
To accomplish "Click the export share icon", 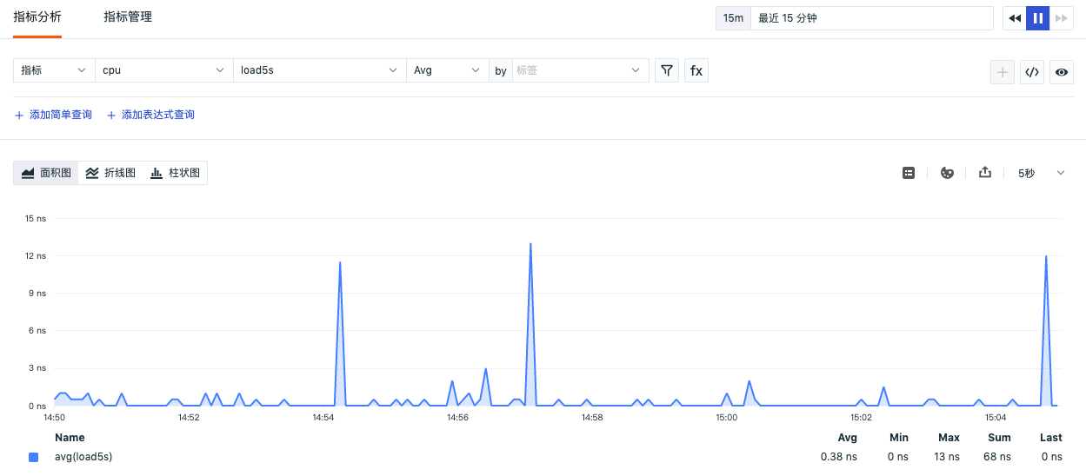I will (x=985, y=173).
